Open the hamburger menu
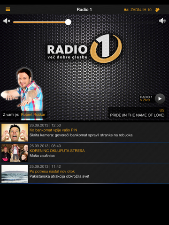The width and height of the screenshot is (169, 225). [8, 9]
